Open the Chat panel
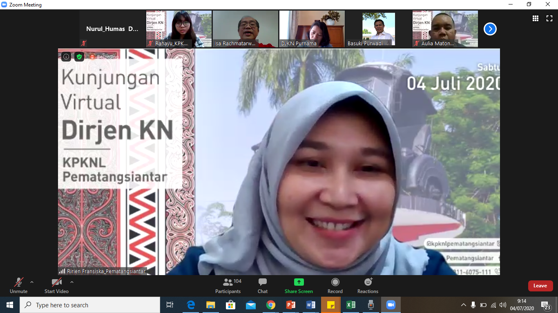This screenshot has height=313, width=558. point(263,285)
